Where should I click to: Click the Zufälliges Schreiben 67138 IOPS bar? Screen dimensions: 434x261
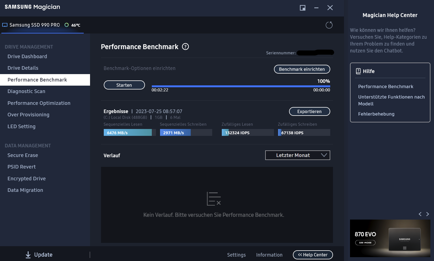tap(304, 133)
